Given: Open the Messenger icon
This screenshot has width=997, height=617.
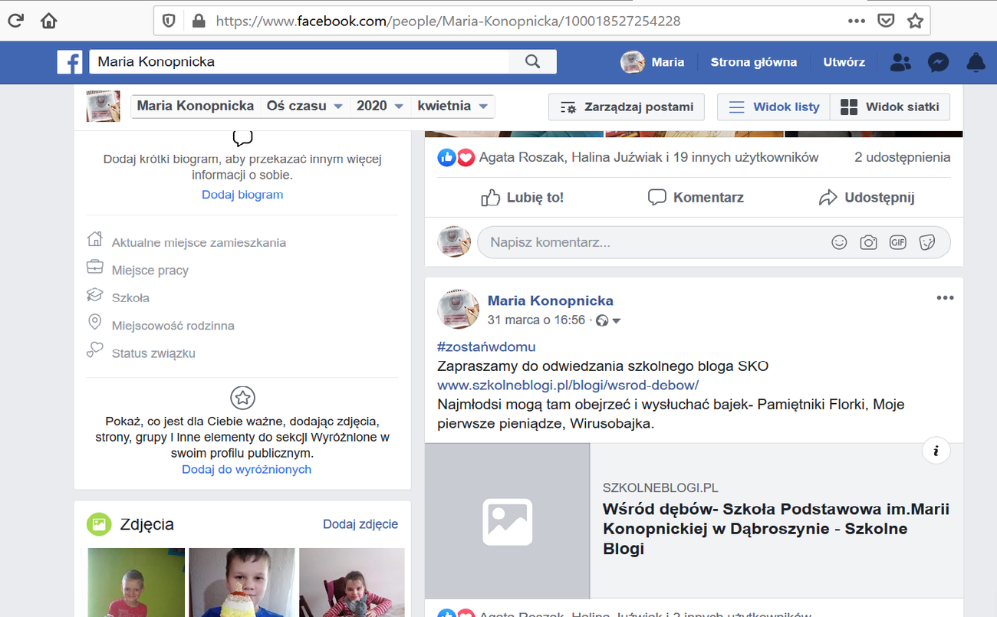Looking at the screenshot, I should [938, 62].
